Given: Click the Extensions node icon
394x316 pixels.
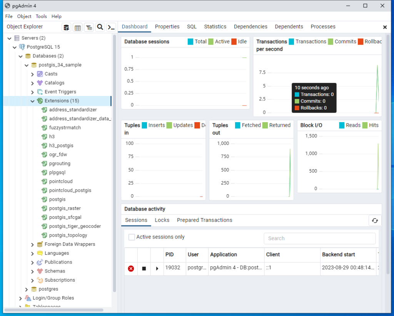Looking at the screenshot, I should 40,101.
